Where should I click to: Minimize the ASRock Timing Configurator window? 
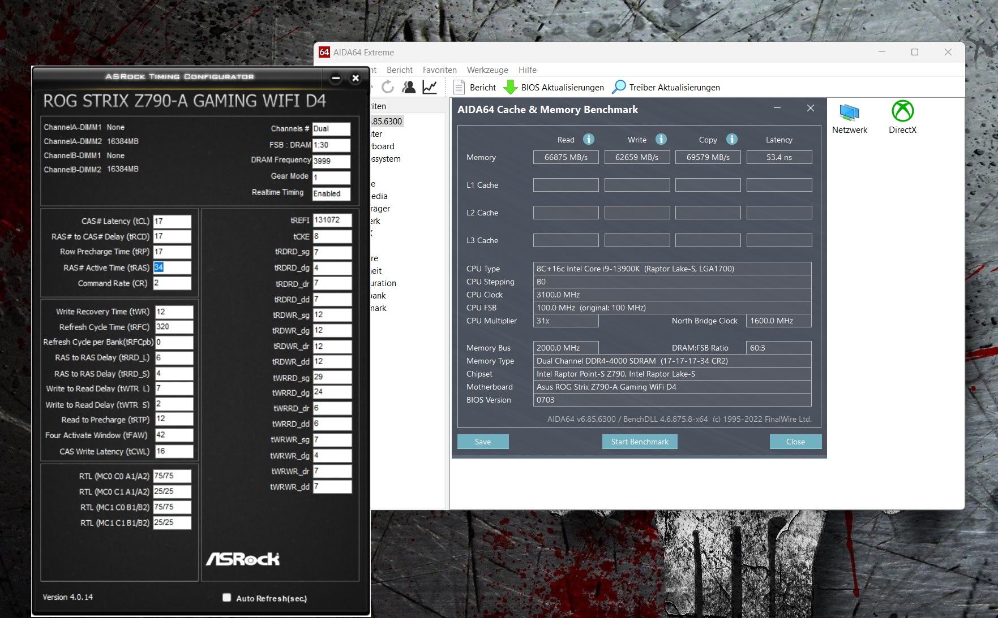[336, 78]
